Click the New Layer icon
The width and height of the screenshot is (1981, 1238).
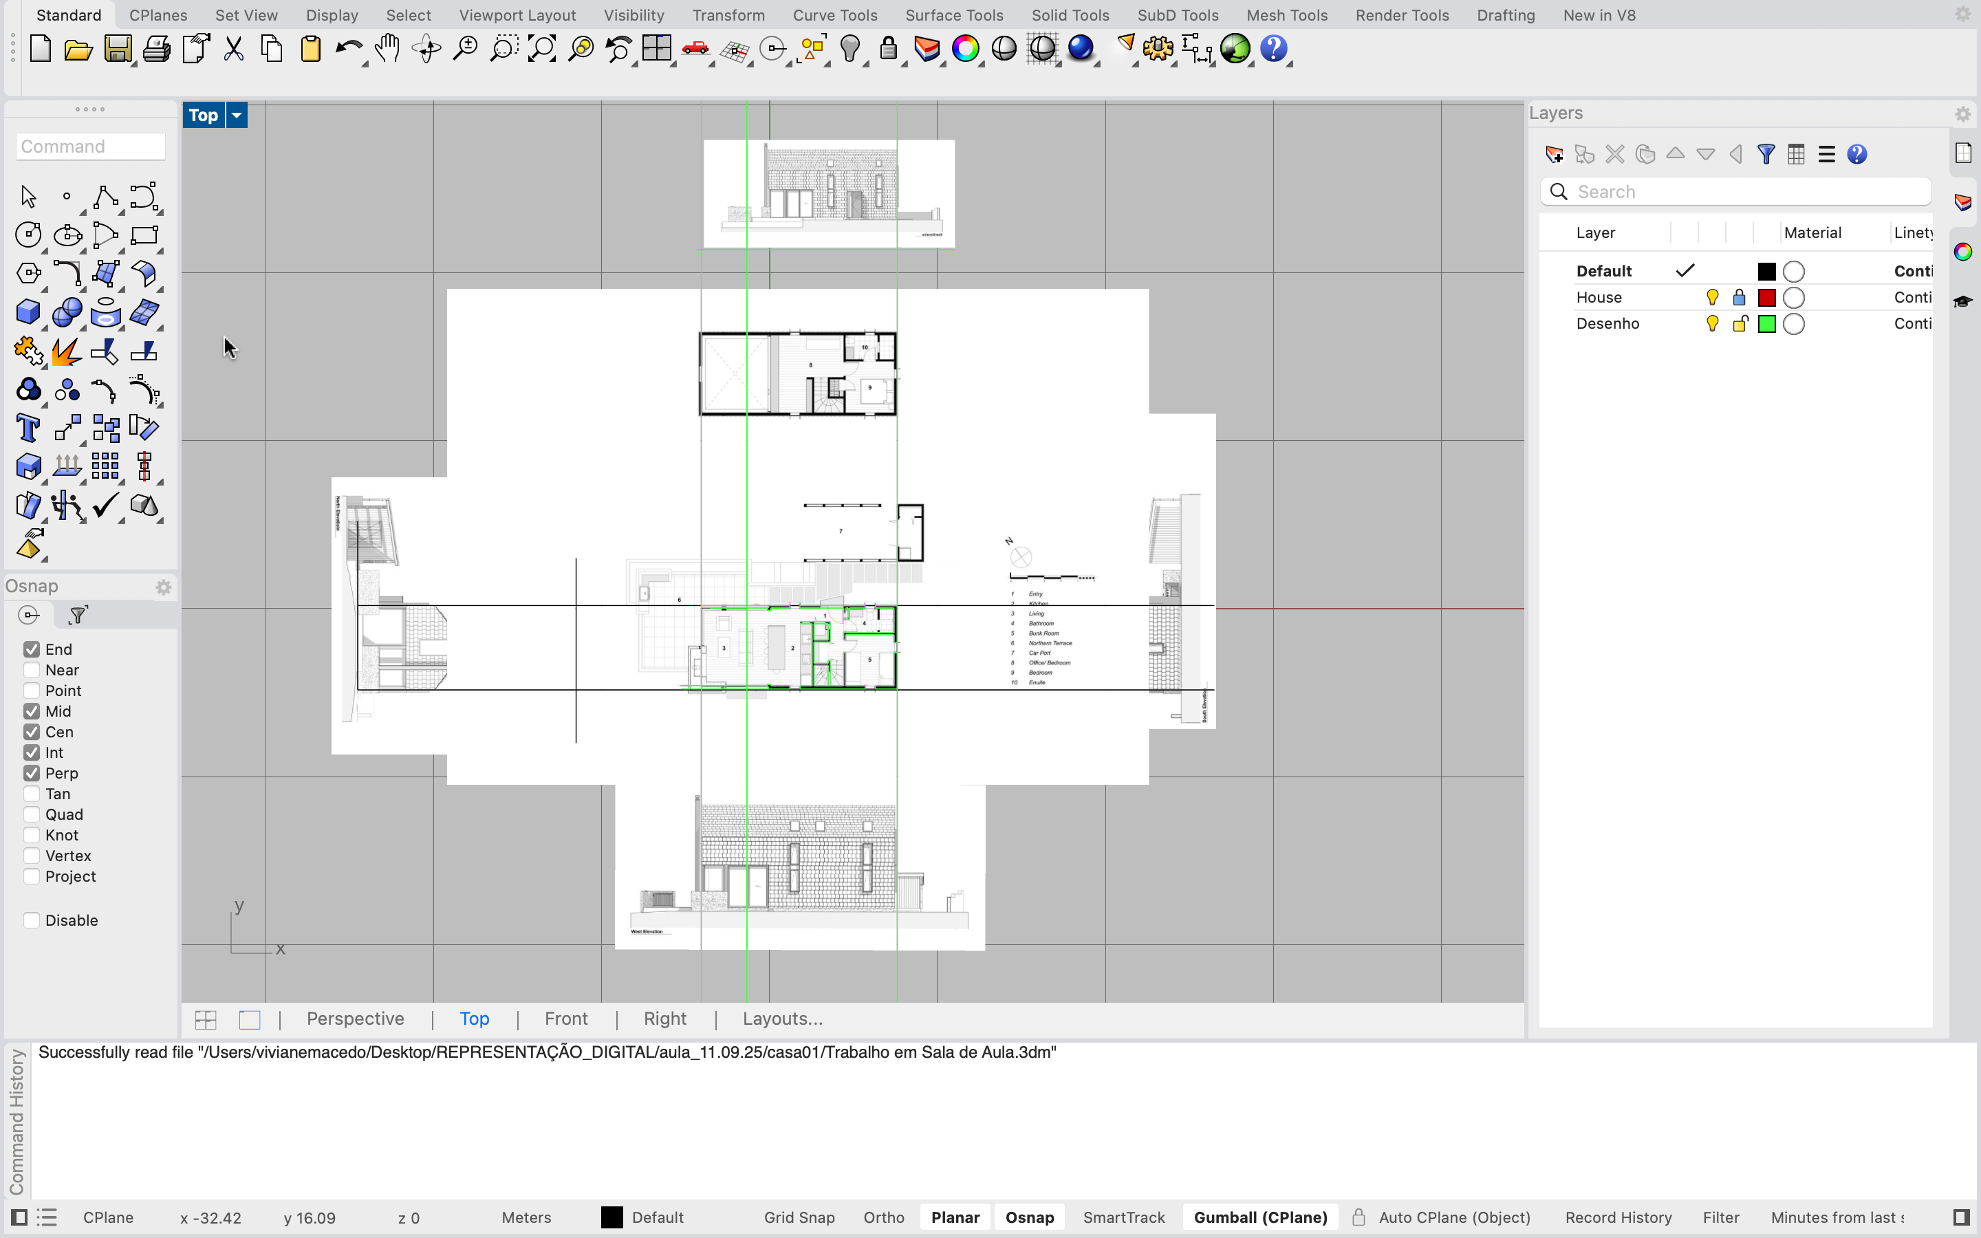pos(1554,154)
